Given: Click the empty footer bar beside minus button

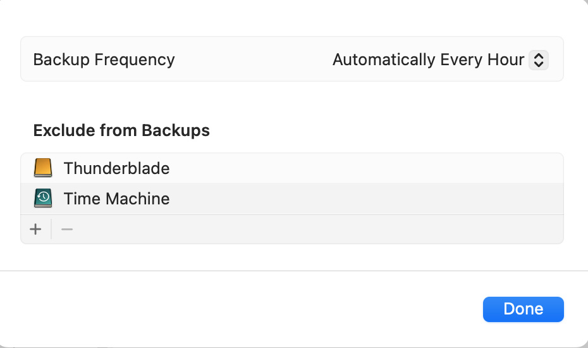Looking at the screenshot, I should tap(316, 229).
